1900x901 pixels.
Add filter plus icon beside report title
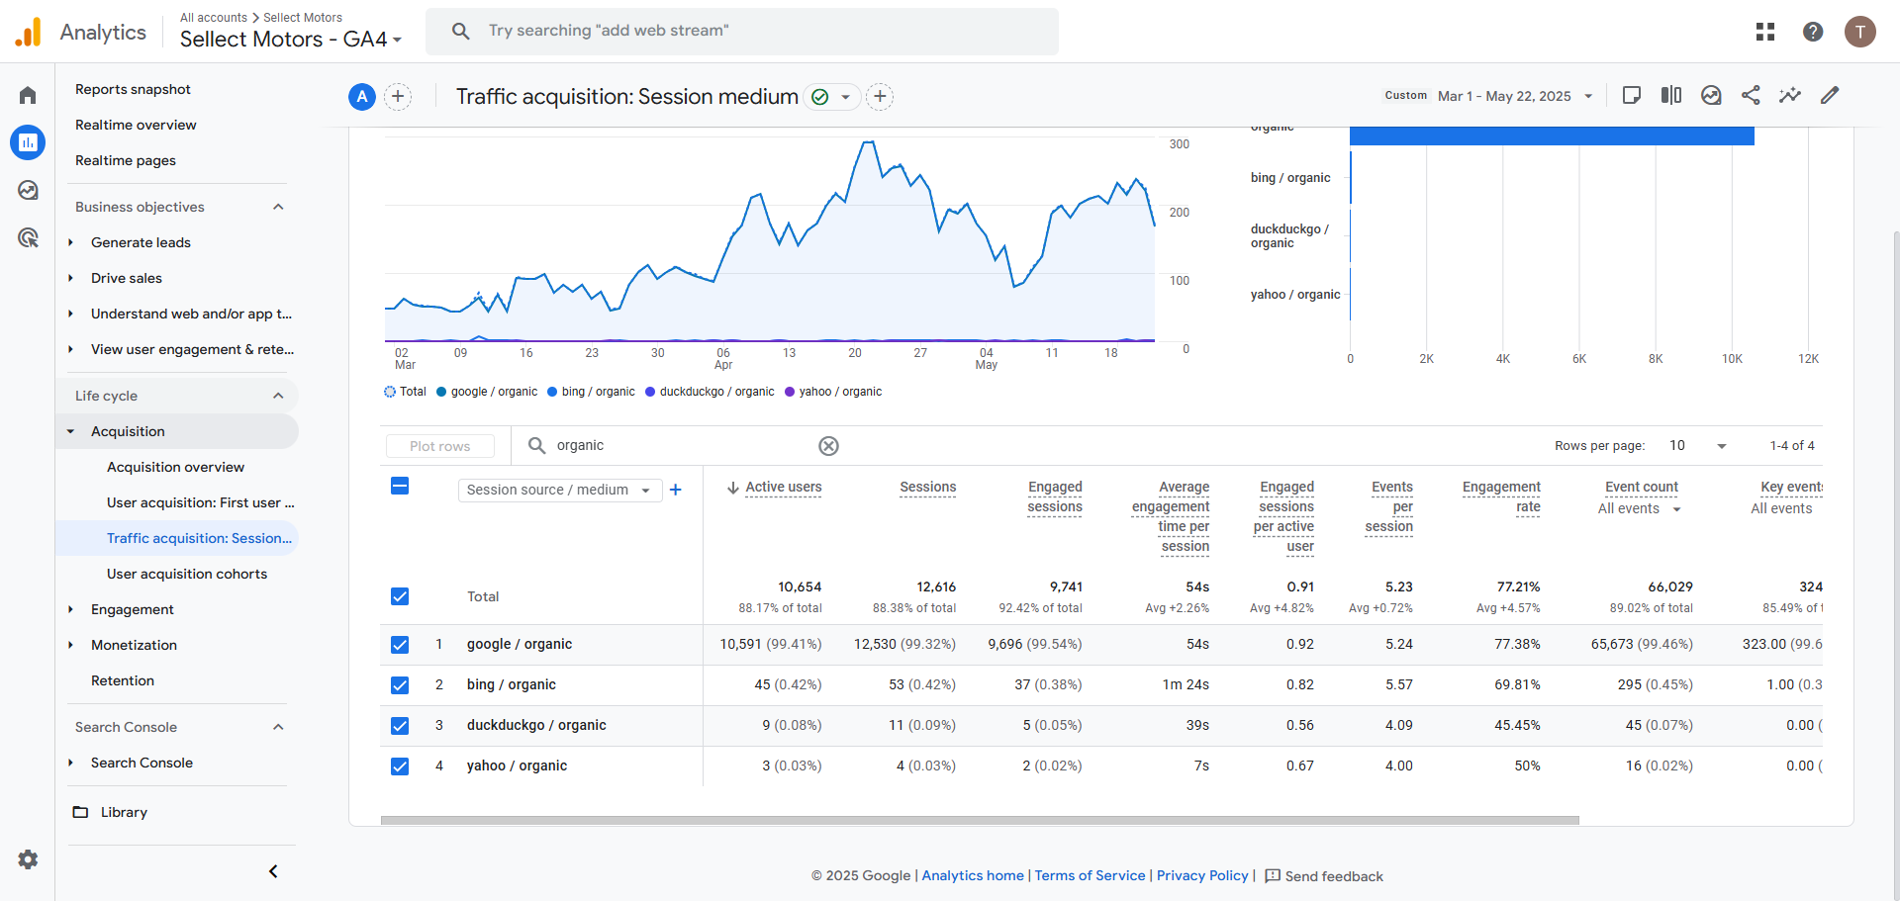(x=880, y=97)
